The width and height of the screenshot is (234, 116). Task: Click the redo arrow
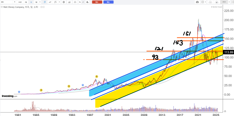[x=83, y=2]
